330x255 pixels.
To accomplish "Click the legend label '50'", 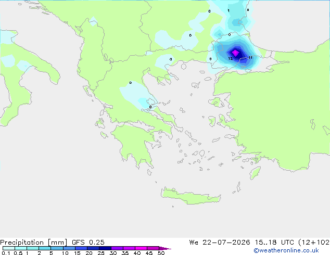I will (x=161, y=253).
